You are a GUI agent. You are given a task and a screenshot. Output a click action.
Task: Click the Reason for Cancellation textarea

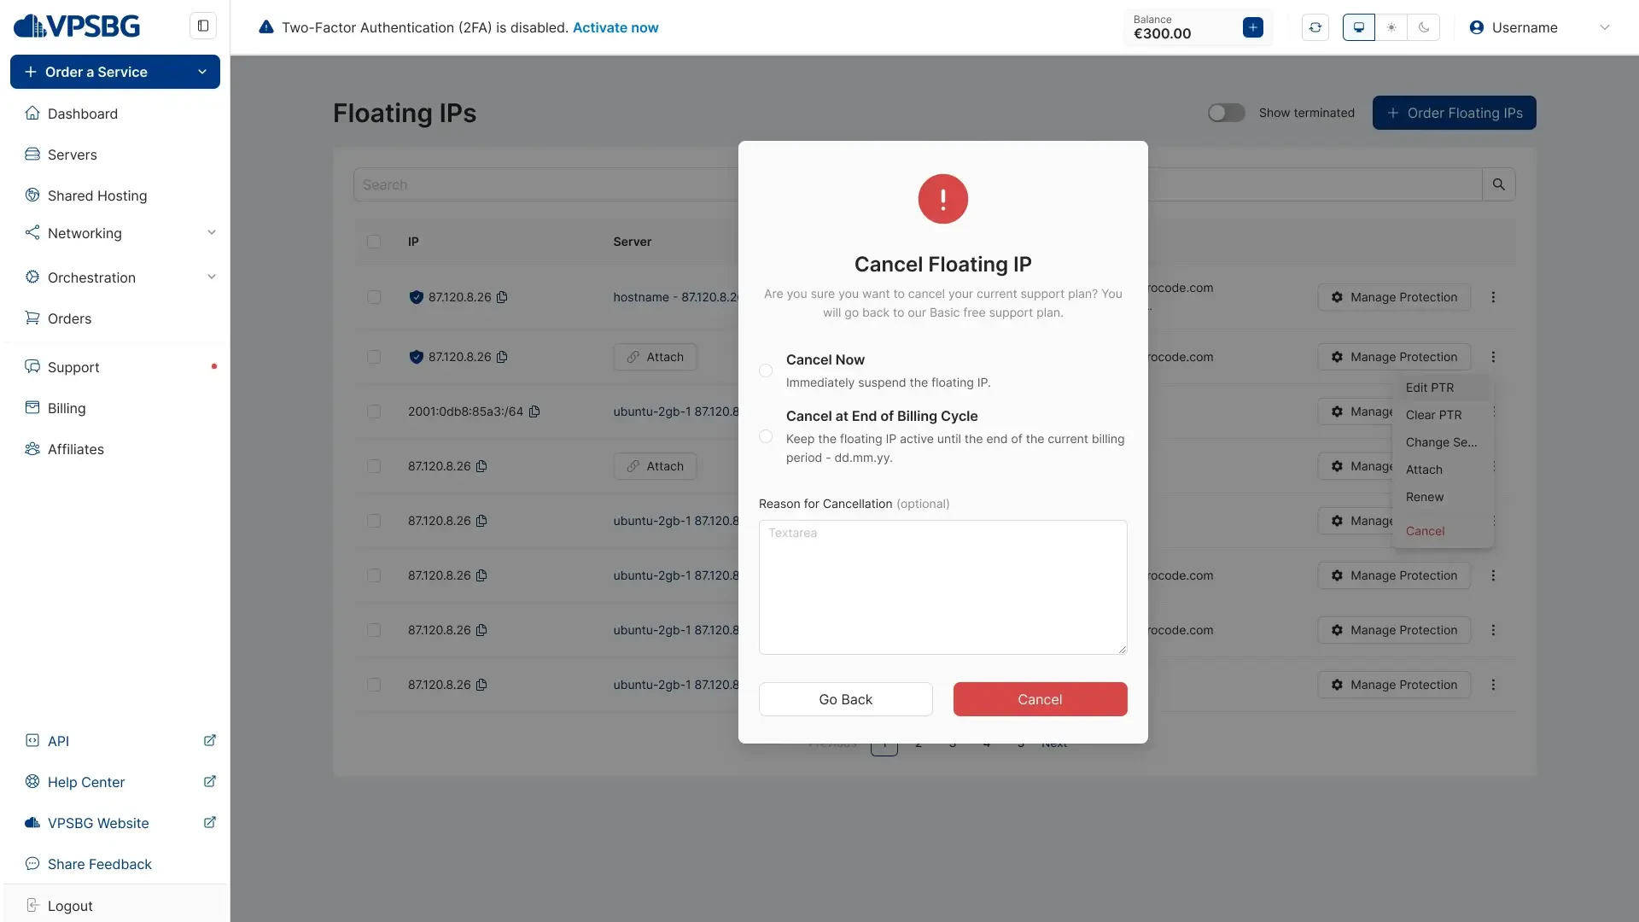[x=942, y=587]
